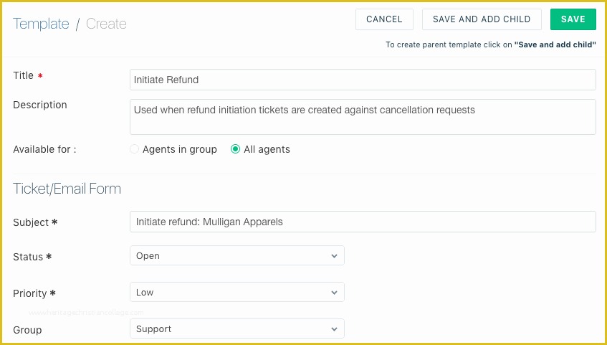Click the Ticket/Email Form section heading
This screenshot has height=345, width=607.
pyautogui.click(x=67, y=189)
